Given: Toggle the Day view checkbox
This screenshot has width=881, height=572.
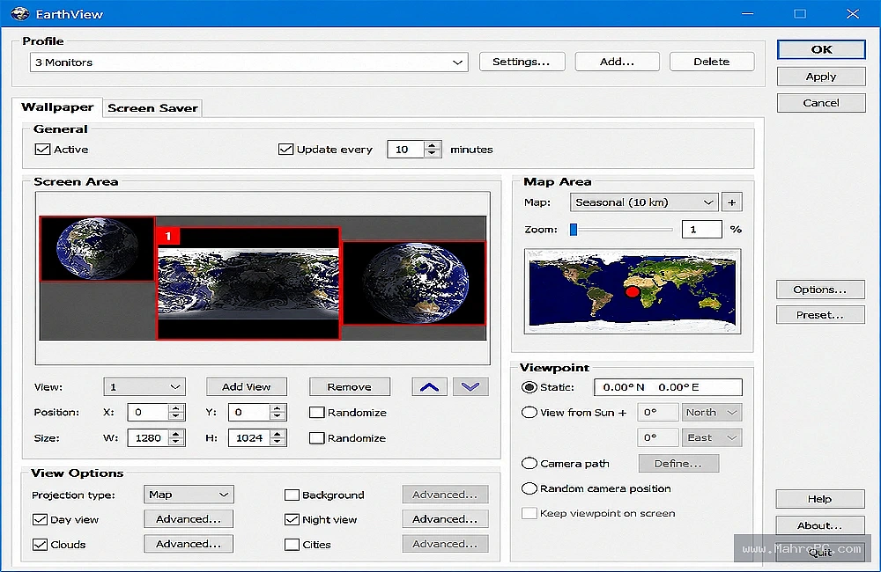Looking at the screenshot, I should coord(40,520).
